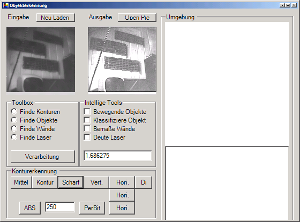Maximize the Objekterkennung window
Screen dimensions: 300x222
tap(288, 5)
